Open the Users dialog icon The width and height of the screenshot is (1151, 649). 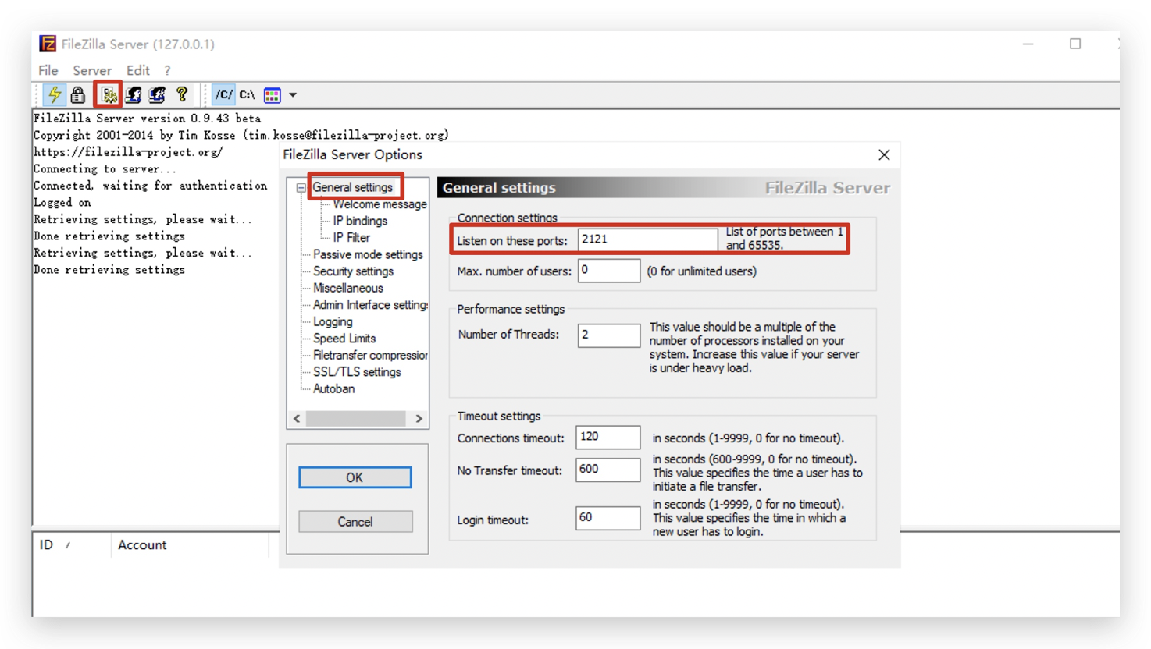pos(133,94)
